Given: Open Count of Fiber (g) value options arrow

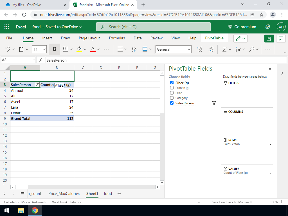Looking at the screenshot, I should click(270, 173).
